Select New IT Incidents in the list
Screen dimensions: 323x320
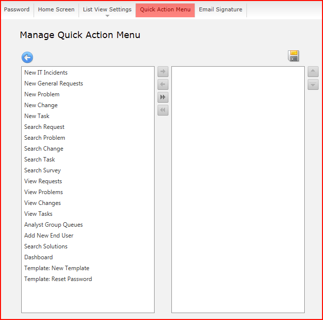[88, 73]
